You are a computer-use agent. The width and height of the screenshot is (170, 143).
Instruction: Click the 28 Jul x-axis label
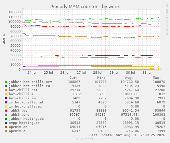point(97,73)
